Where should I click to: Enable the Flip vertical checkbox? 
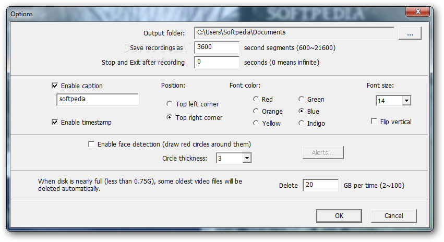point(374,122)
